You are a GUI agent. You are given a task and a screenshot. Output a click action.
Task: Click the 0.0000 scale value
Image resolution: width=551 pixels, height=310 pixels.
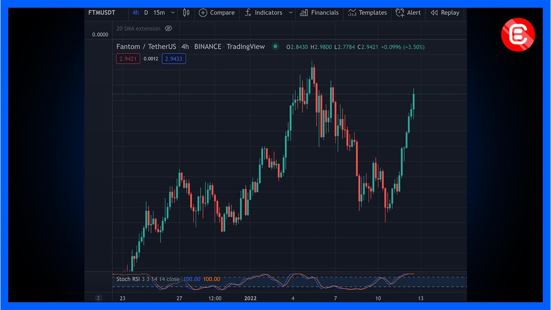point(100,34)
